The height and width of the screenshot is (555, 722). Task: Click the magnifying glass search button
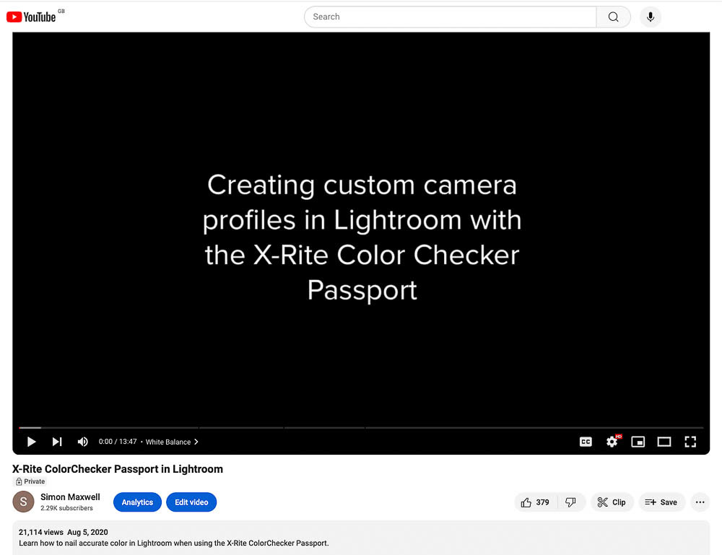(613, 17)
